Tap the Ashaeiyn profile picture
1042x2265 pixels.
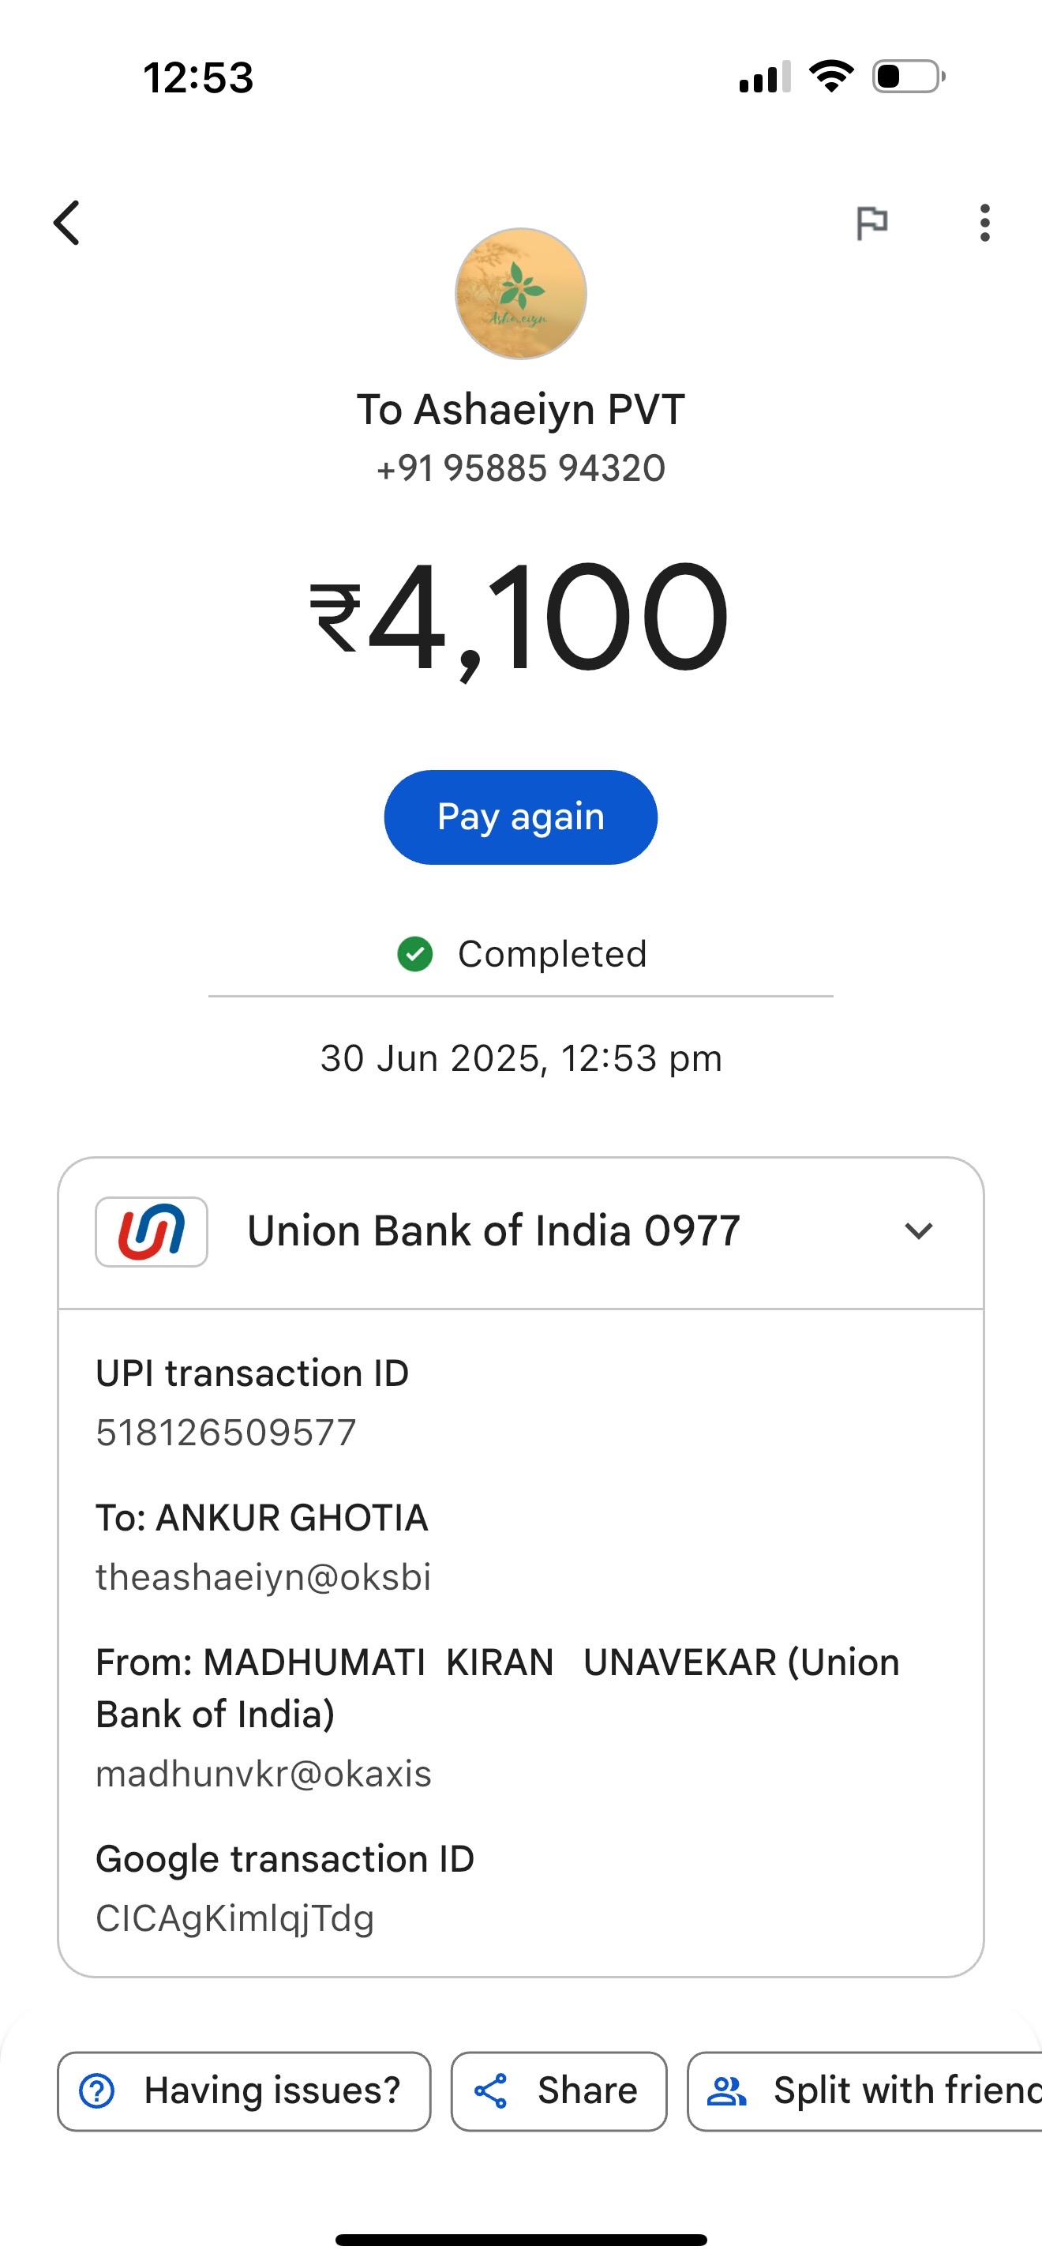point(521,294)
